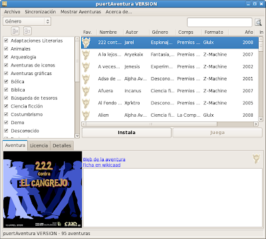Screen dimensions: 266x239
Task: Open Mostrar Aventuras menu
Action: 80,12
